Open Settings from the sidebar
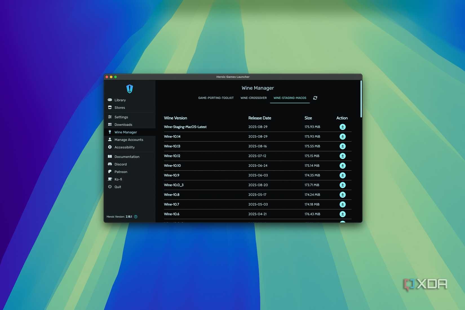465x310 pixels. [x=121, y=117]
